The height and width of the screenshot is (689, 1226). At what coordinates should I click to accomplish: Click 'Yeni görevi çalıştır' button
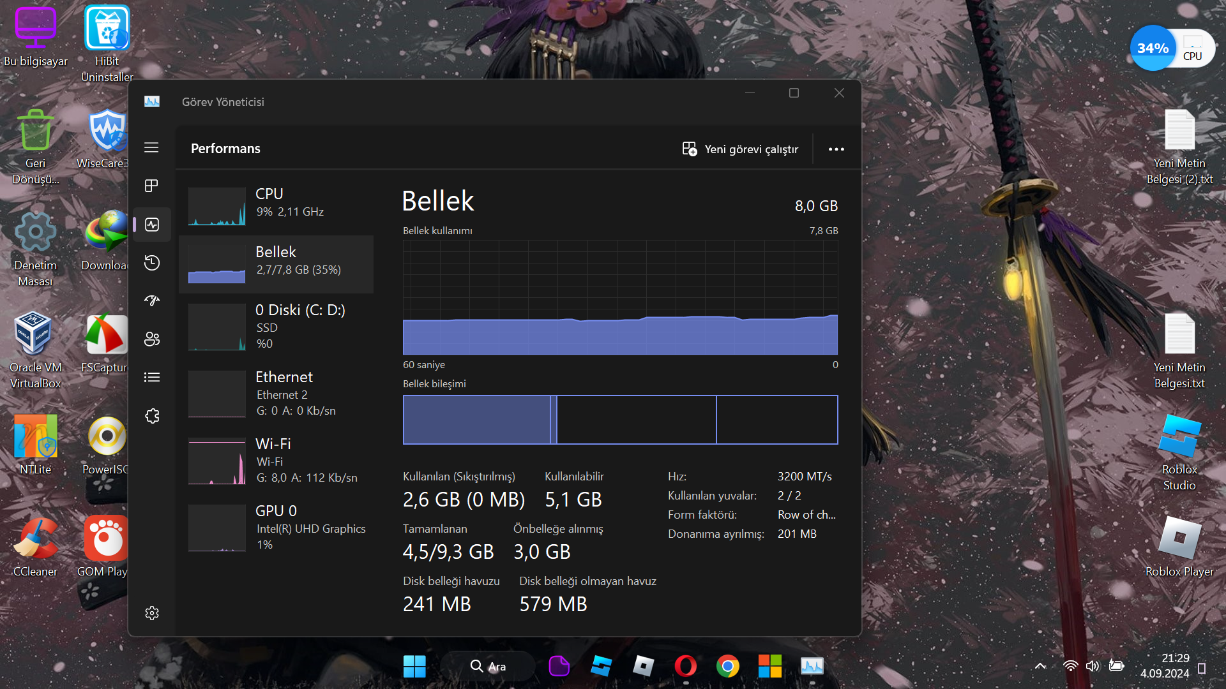[741, 149]
